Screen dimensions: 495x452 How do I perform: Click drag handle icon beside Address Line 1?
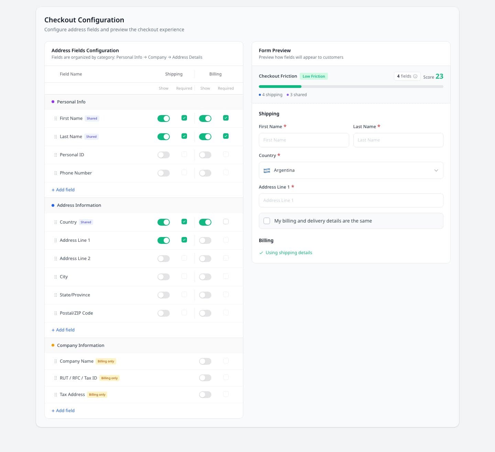point(56,240)
